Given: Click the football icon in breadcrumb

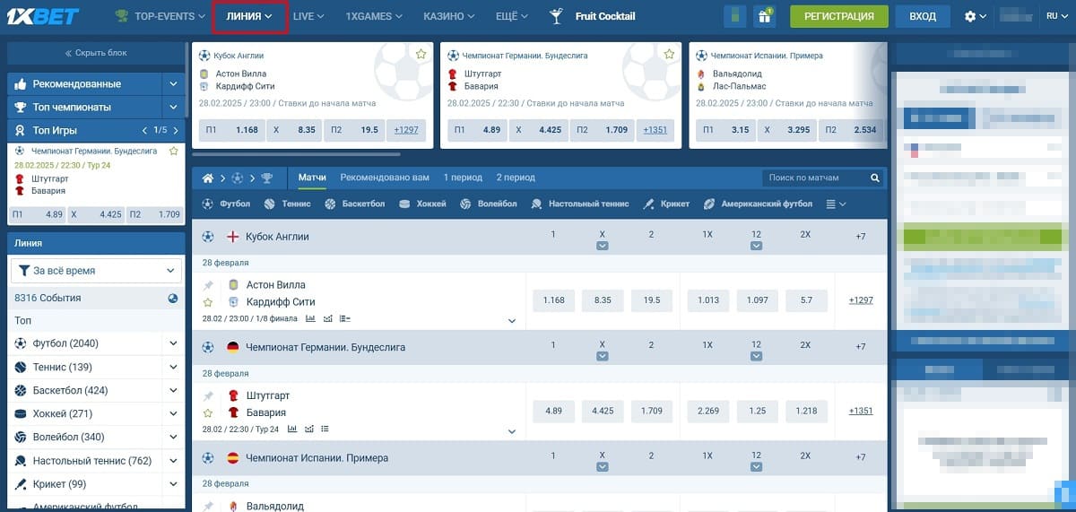Looking at the screenshot, I should (238, 178).
